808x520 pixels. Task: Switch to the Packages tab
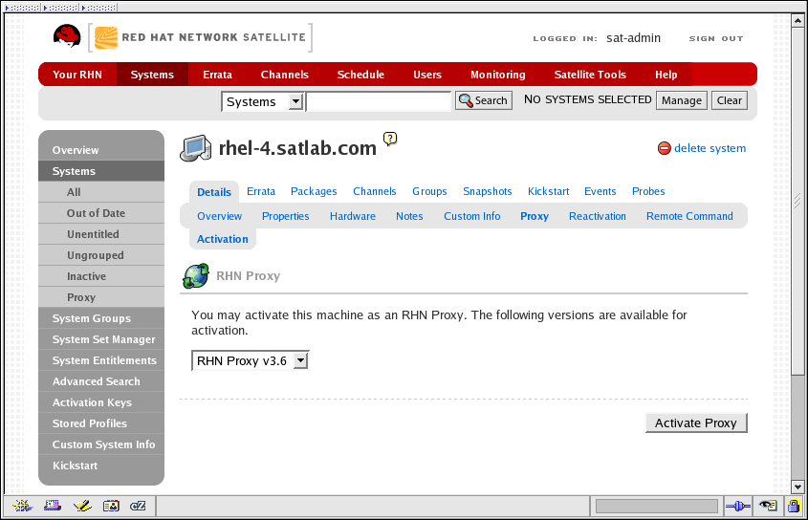coord(314,191)
